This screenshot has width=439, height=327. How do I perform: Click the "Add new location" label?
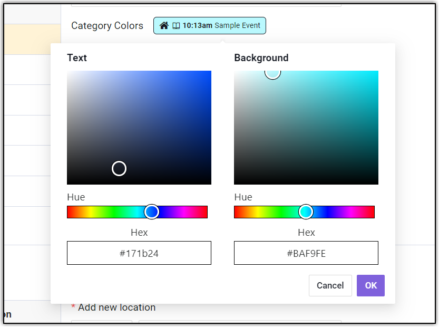coord(116,307)
